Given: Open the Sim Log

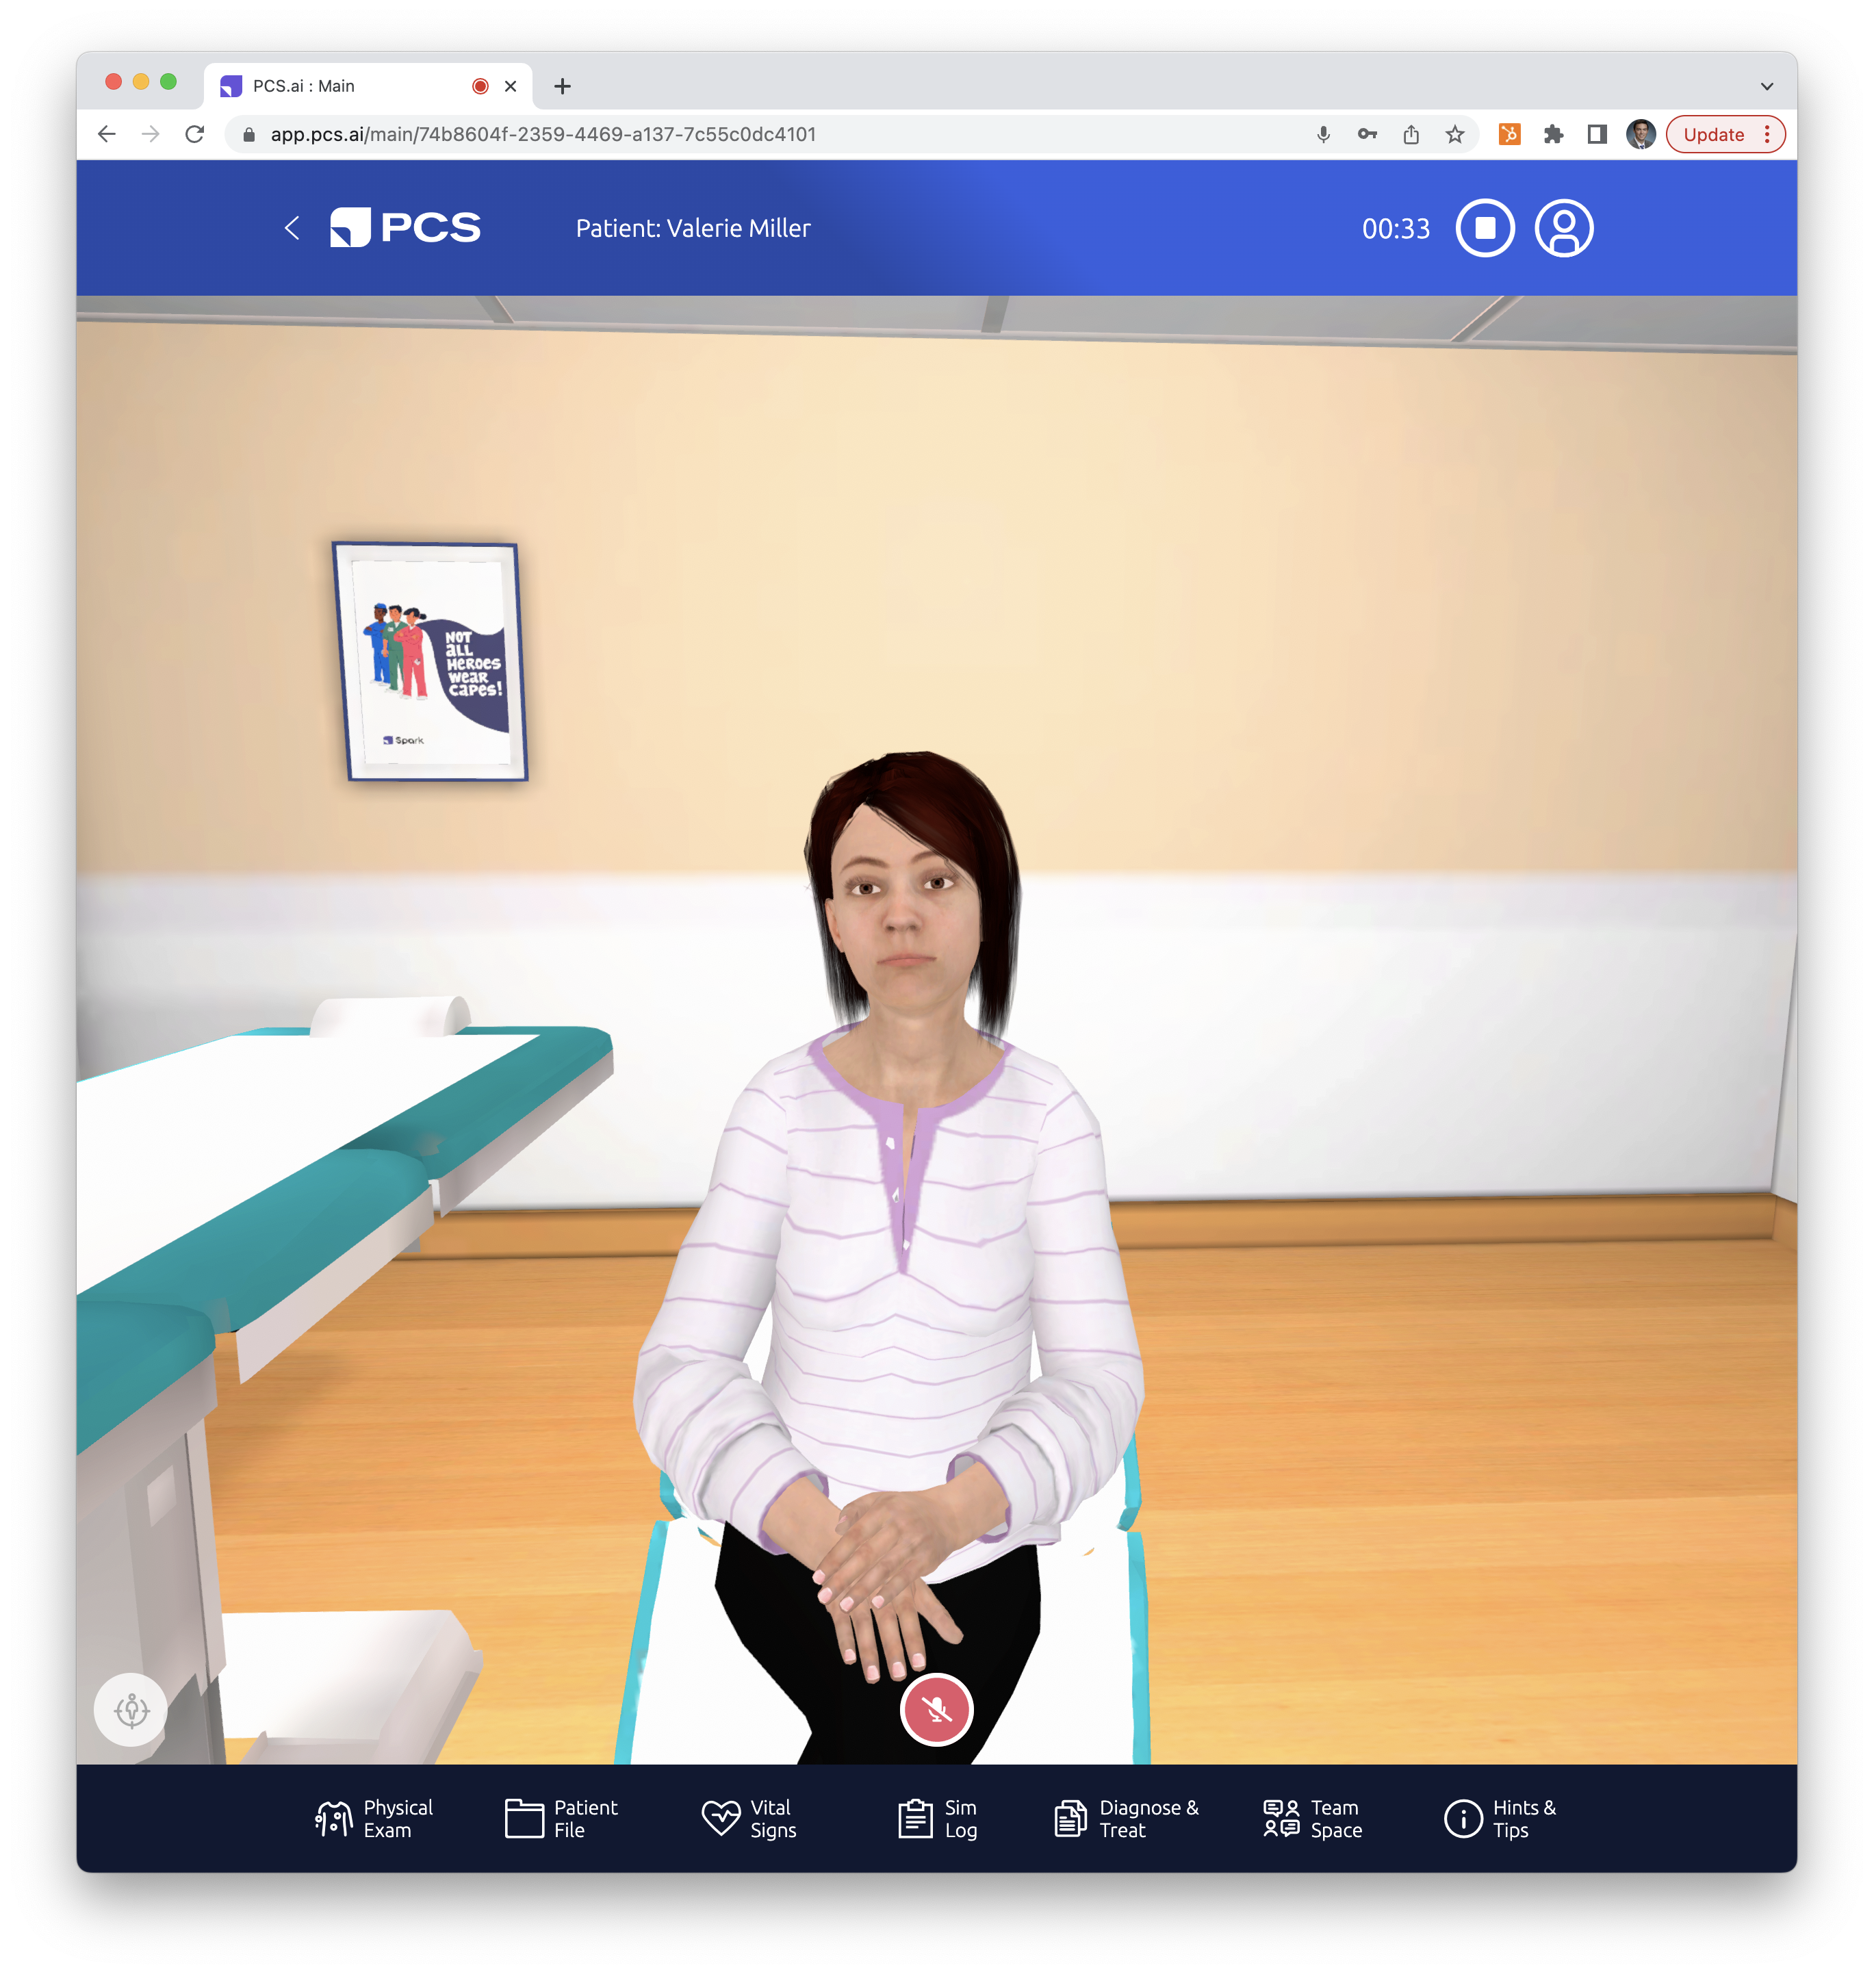Looking at the screenshot, I should point(937,1818).
